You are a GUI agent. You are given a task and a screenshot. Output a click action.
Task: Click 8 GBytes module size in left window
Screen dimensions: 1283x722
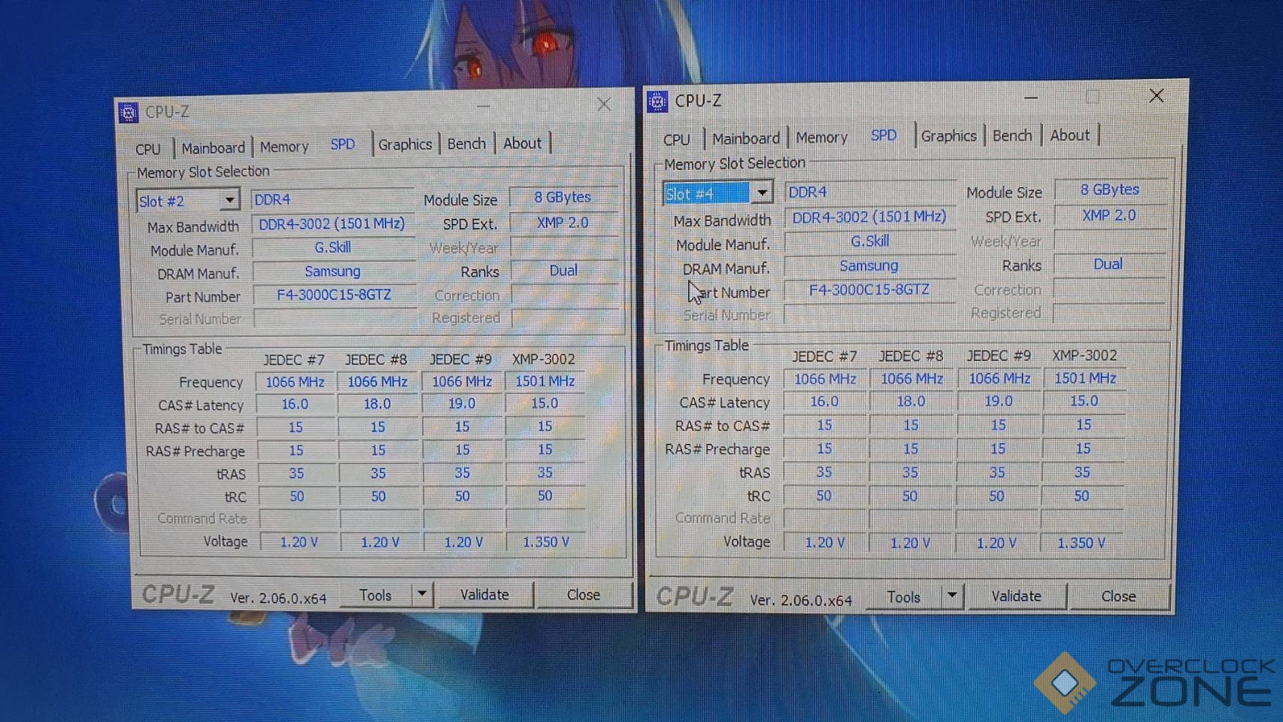563,197
